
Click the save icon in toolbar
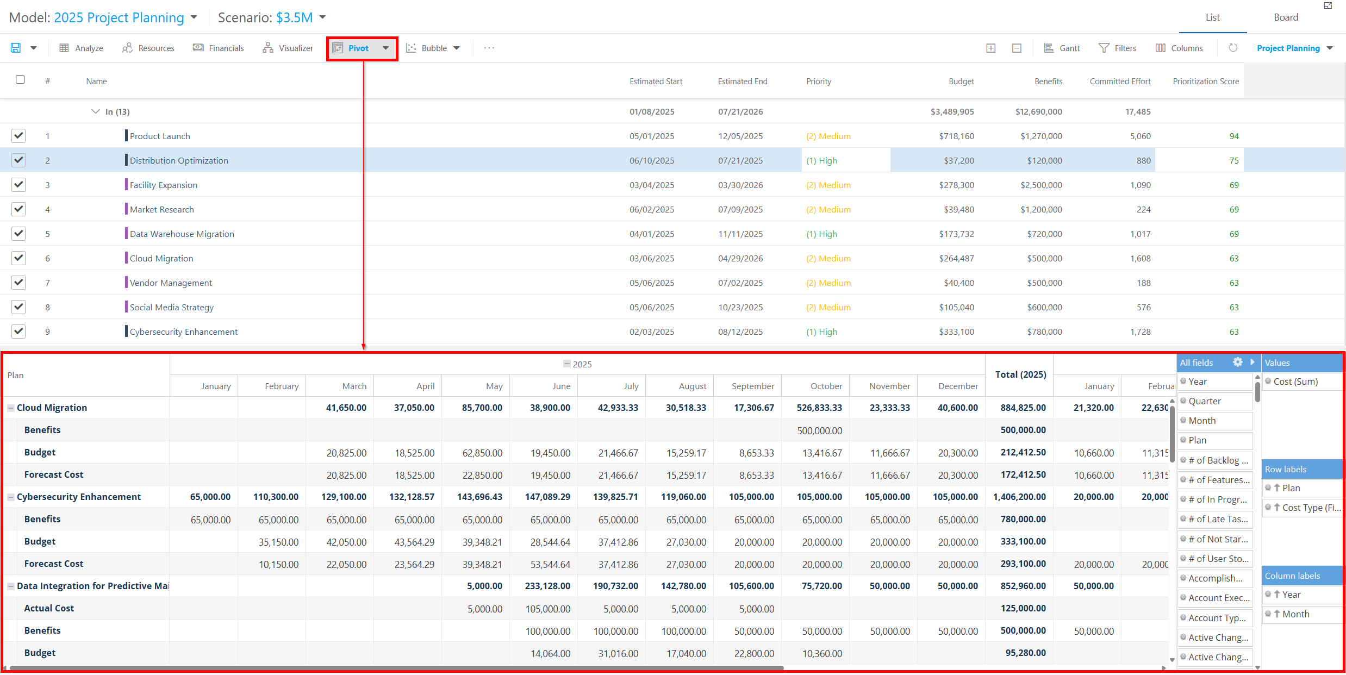click(16, 48)
